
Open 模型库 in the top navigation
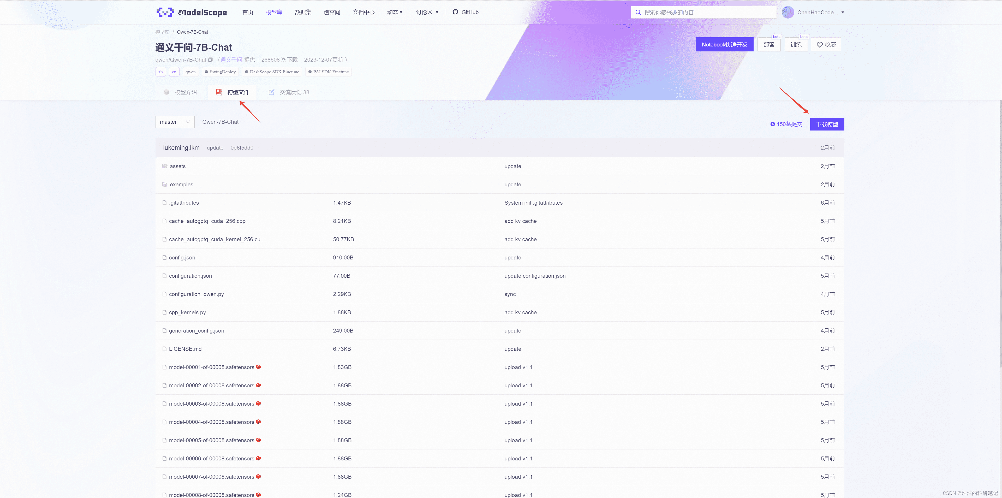click(x=274, y=12)
